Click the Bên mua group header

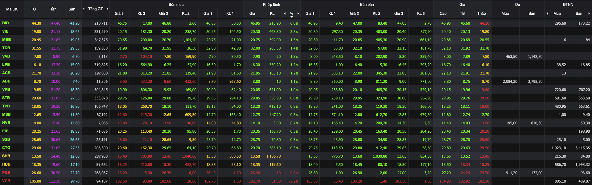[176, 5]
